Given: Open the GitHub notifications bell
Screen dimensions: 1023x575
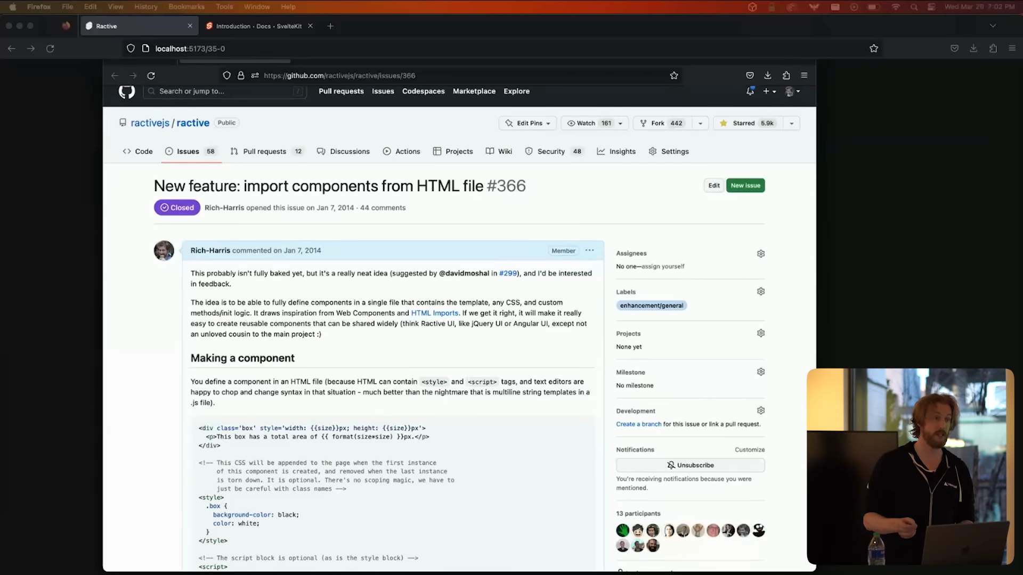Looking at the screenshot, I should click(x=750, y=91).
